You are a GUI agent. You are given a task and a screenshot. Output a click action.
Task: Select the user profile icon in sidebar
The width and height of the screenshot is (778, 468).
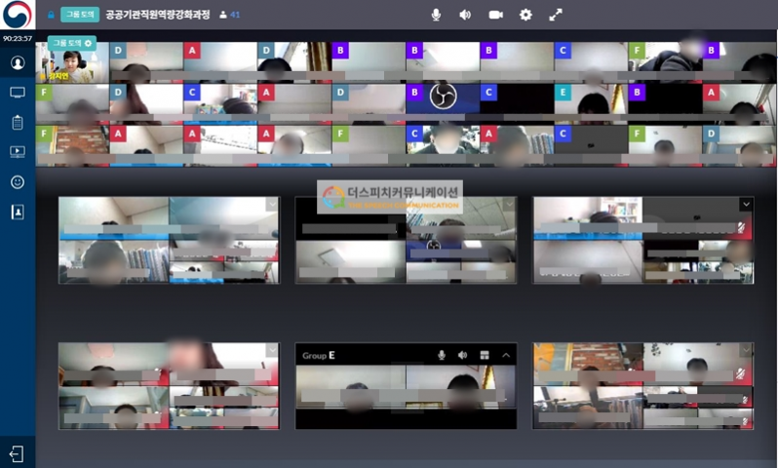point(18,63)
